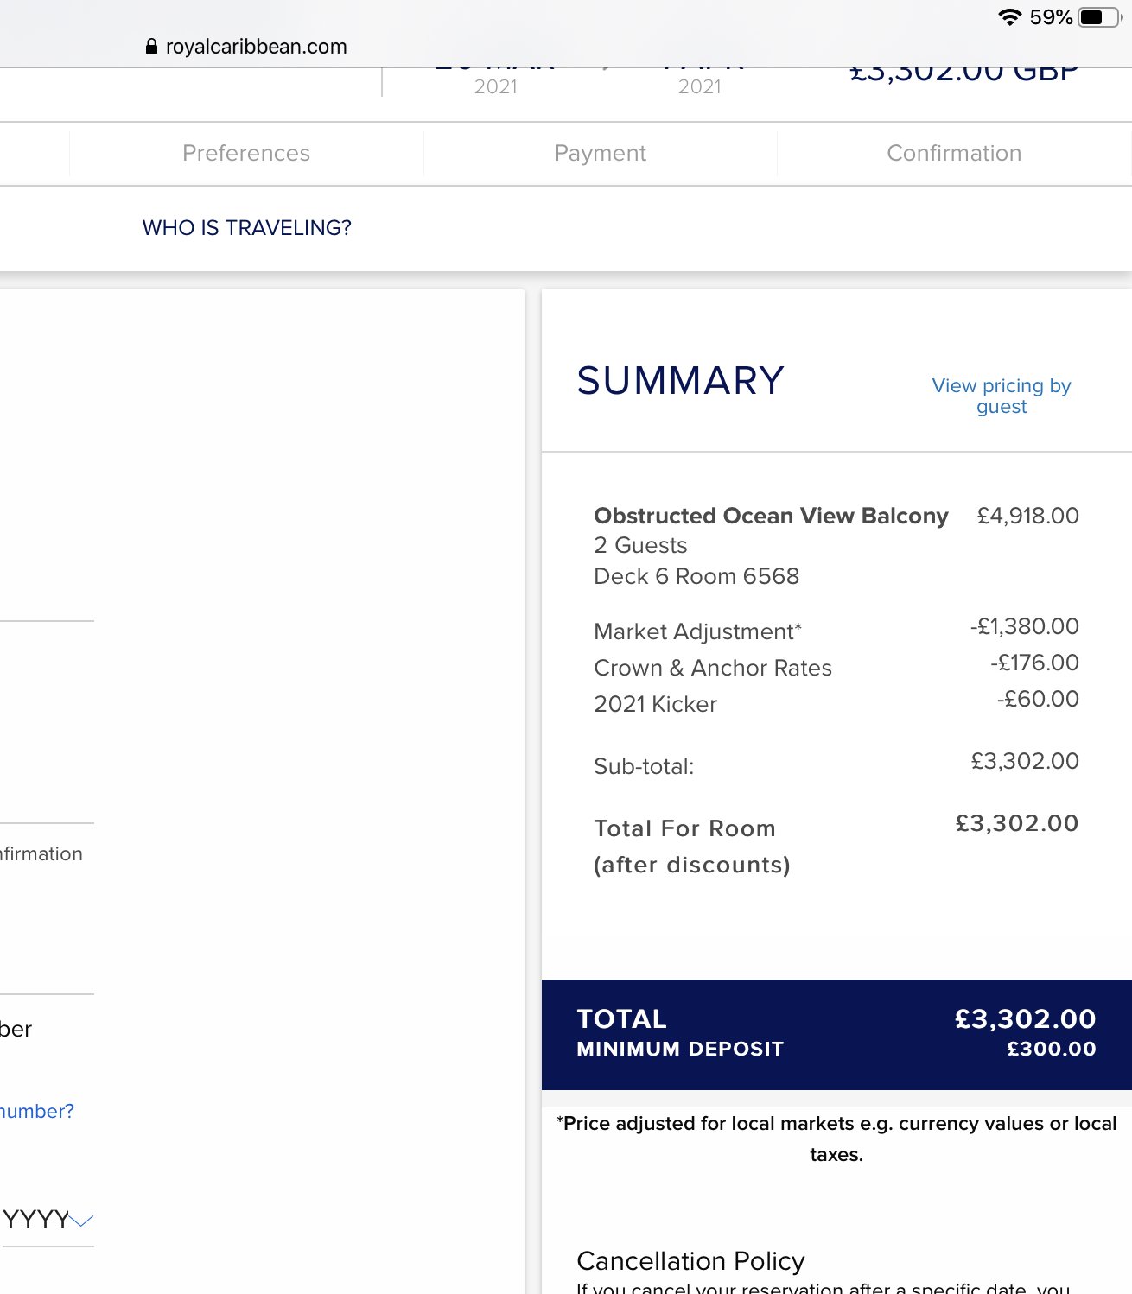Tap the Wi-Fi status icon

click(x=1009, y=17)
